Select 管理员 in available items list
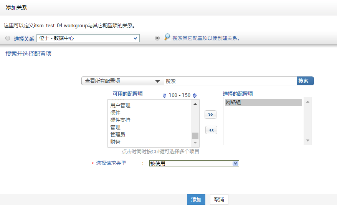 (118, 135)
